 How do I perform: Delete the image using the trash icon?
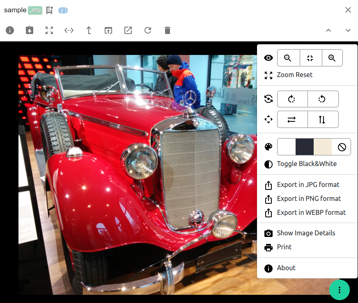click(167, 30)
